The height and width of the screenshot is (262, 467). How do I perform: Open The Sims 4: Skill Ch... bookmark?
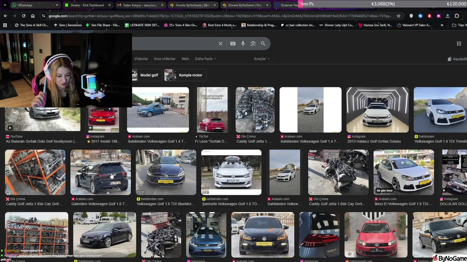[31, 25]
